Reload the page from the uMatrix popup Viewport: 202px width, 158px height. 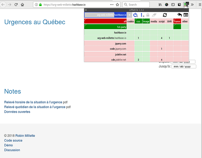tap(165, 15)
